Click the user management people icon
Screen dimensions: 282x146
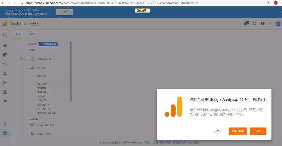[x=32, y=68]
